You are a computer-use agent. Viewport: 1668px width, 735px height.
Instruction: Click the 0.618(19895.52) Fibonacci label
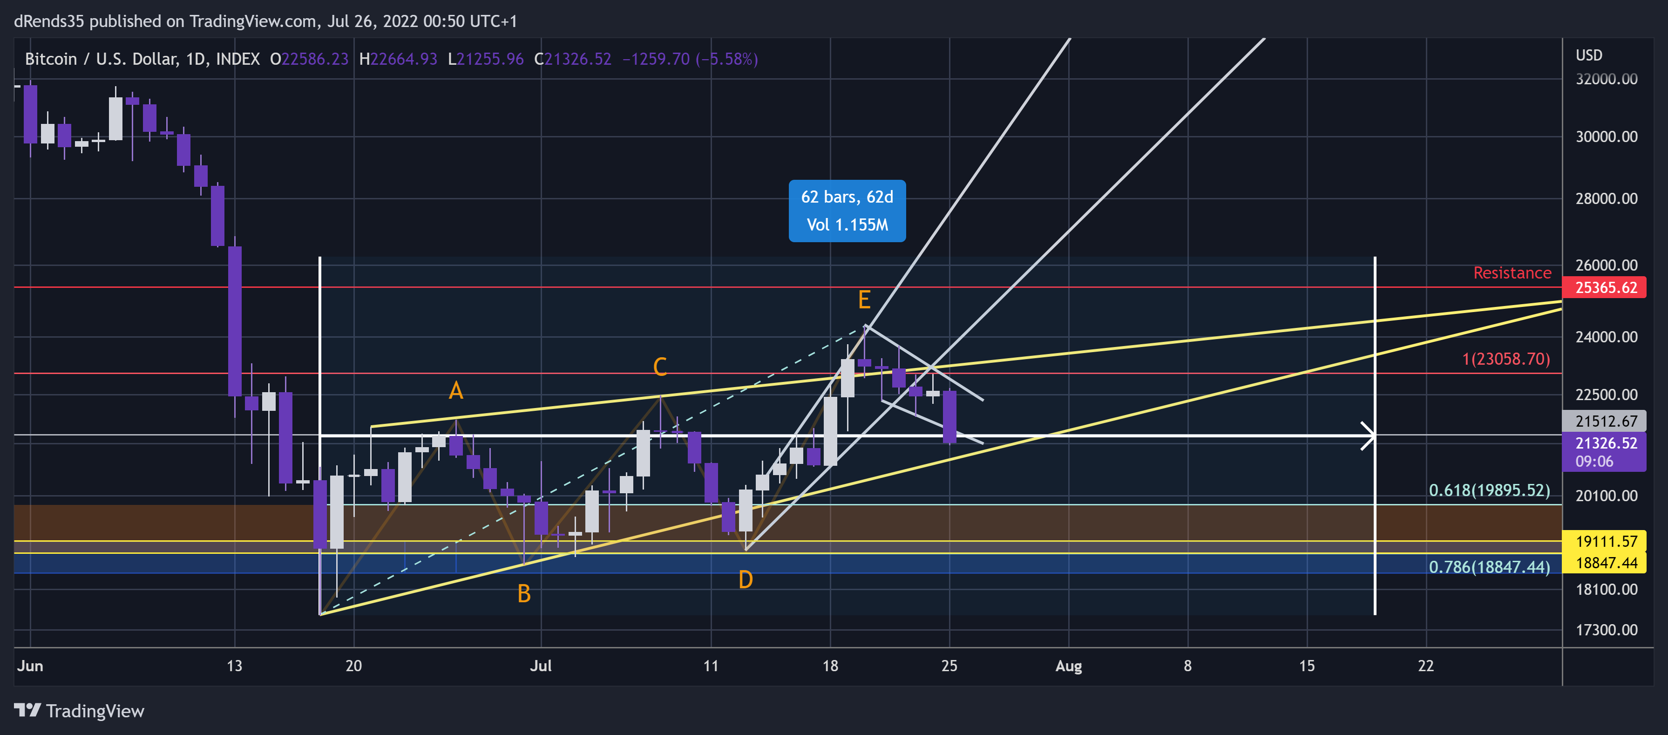click(x=1489, y=490)
